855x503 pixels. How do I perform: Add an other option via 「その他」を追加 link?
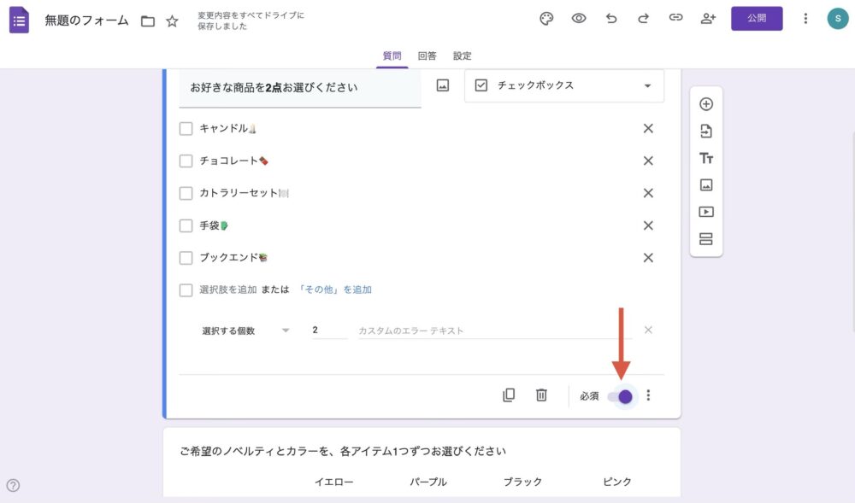click(336, 290)
